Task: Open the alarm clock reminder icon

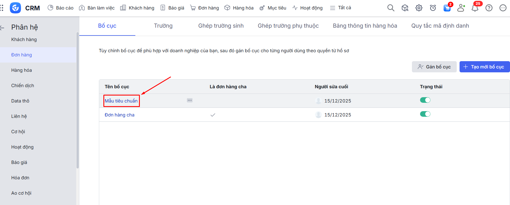Action: pos(433,8)
